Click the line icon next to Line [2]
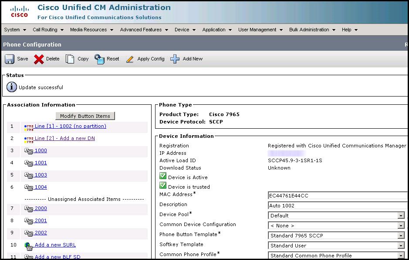409x260 pixels. pyautogui.click(x=29, y=140)
